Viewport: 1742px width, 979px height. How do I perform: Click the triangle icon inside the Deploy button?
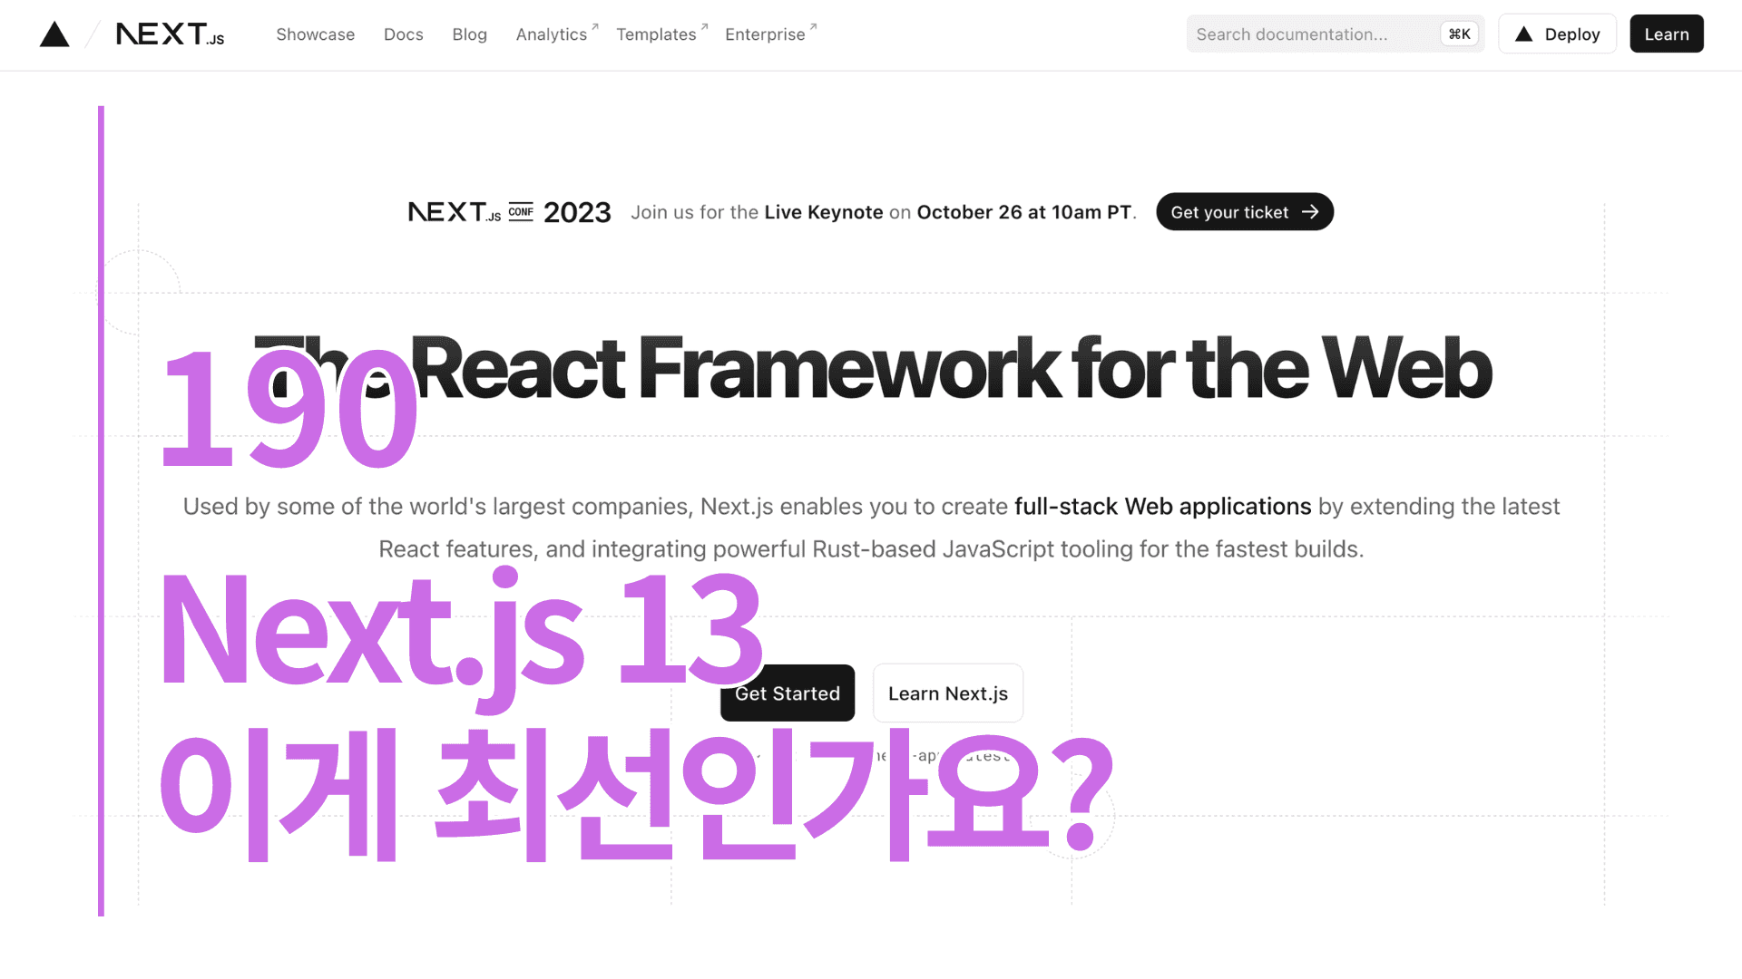pos(1522,34)
